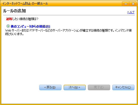Click the empty white area above the buttons
This screenshot has height=105, width=138.
69,60
